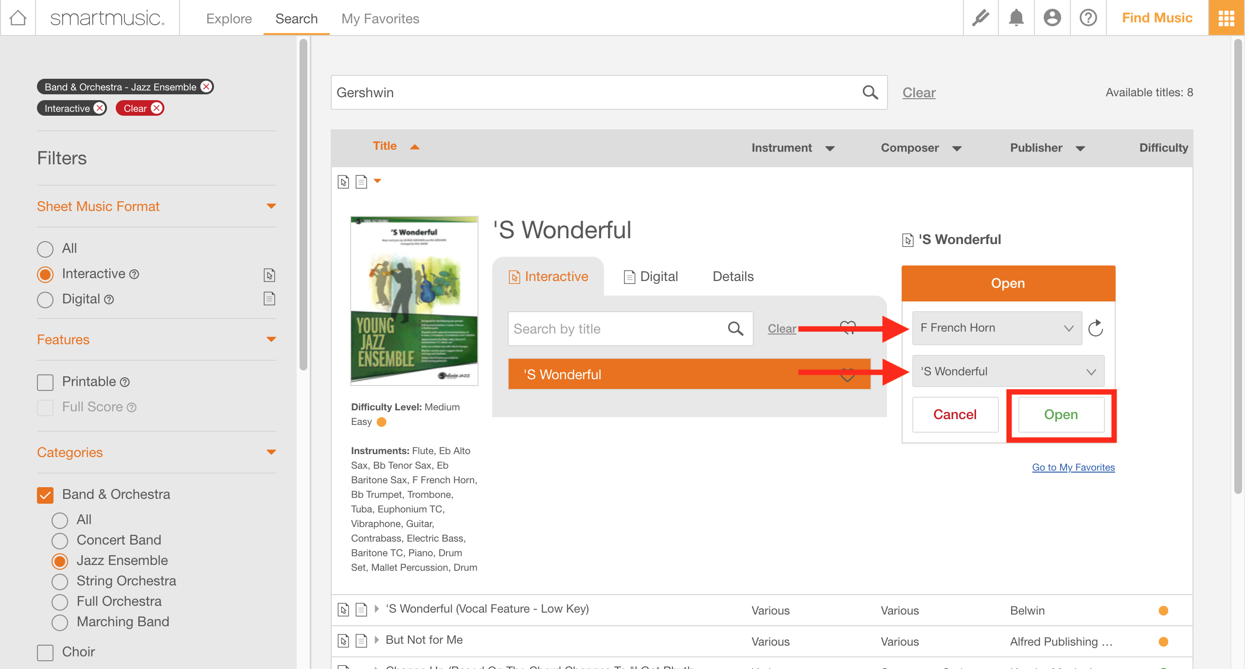Screen dimensions: 1245x669
Task: Follow Go to My Favorites link
Action: click(1073, 467)
